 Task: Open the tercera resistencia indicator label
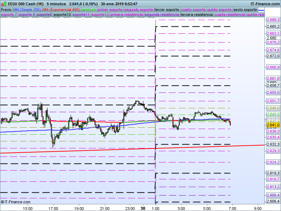click(x=196, y=15)
